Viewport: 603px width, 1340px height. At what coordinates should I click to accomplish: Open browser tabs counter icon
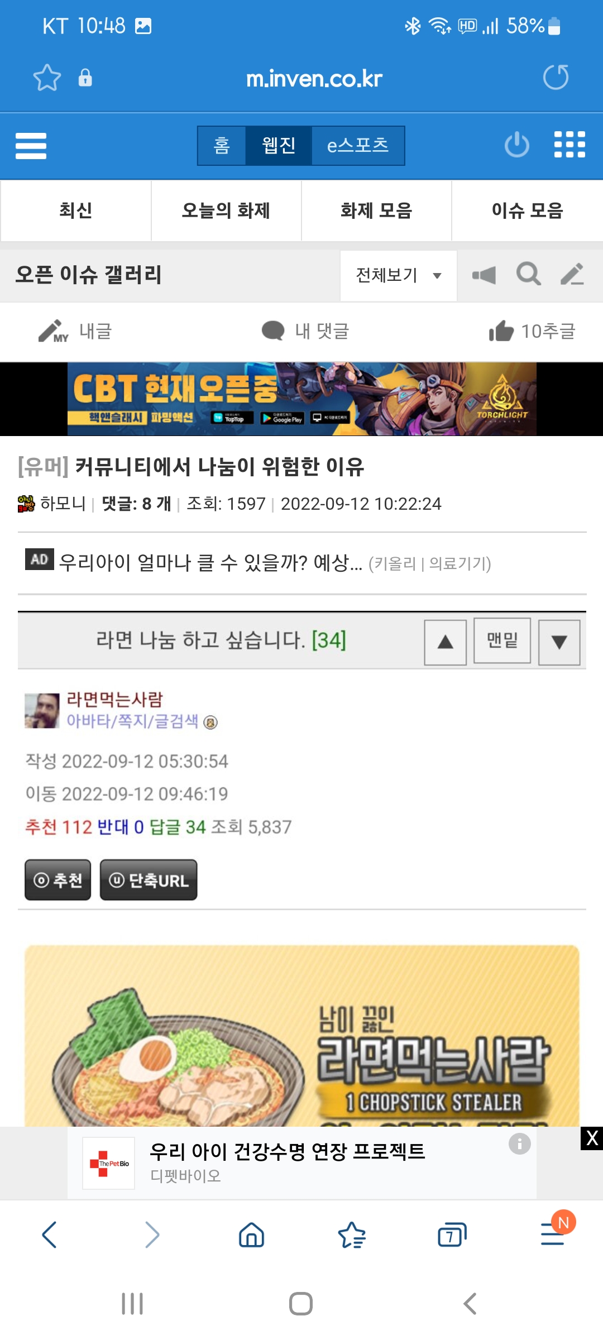[x=452, y=1234]
